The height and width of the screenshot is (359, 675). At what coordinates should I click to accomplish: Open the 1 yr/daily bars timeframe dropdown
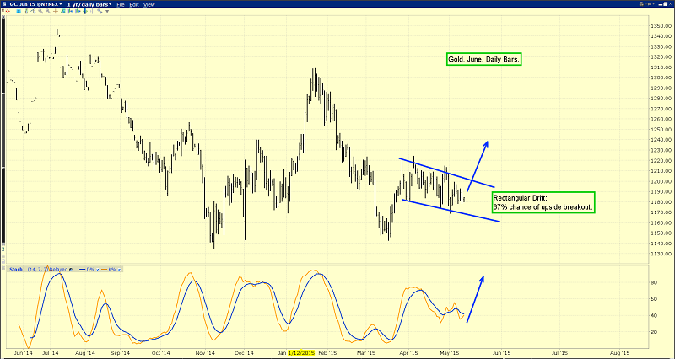point(88,5)
